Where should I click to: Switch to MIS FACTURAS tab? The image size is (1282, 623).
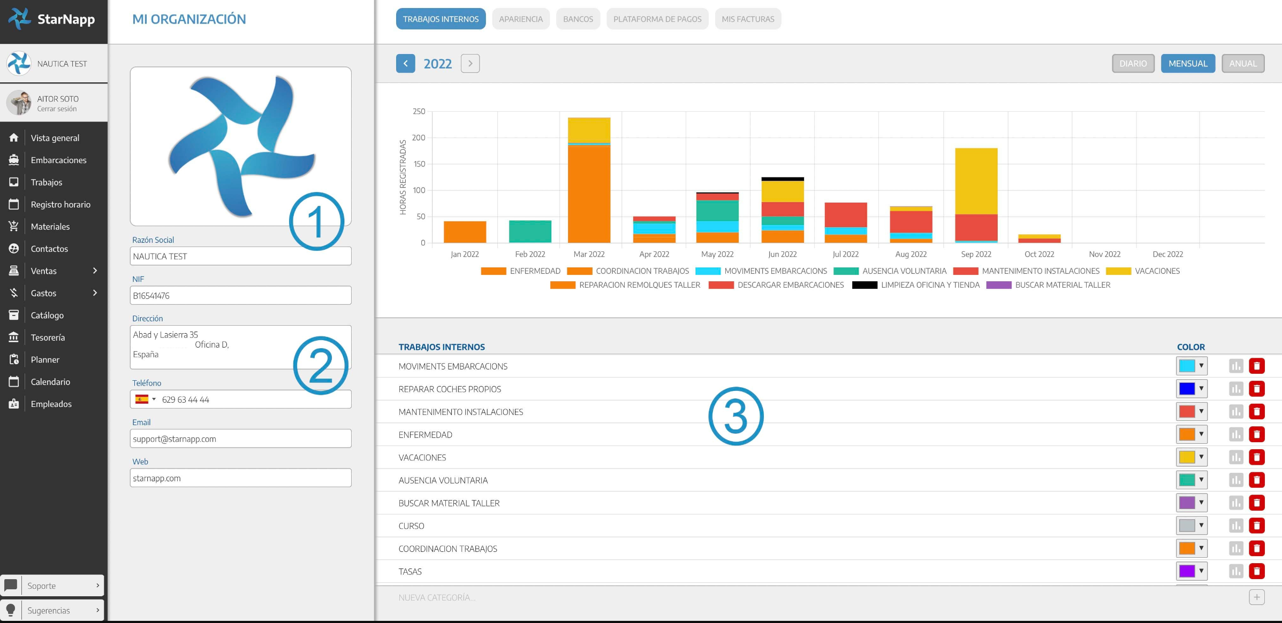(x=747, y=19)
